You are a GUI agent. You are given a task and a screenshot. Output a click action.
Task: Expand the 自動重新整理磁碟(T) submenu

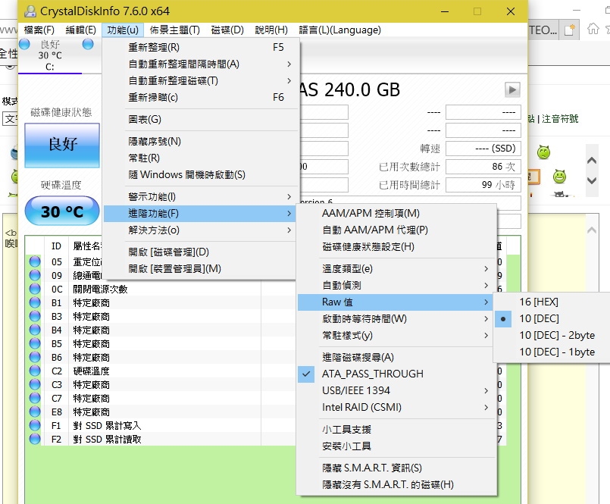tap(201, 80)
